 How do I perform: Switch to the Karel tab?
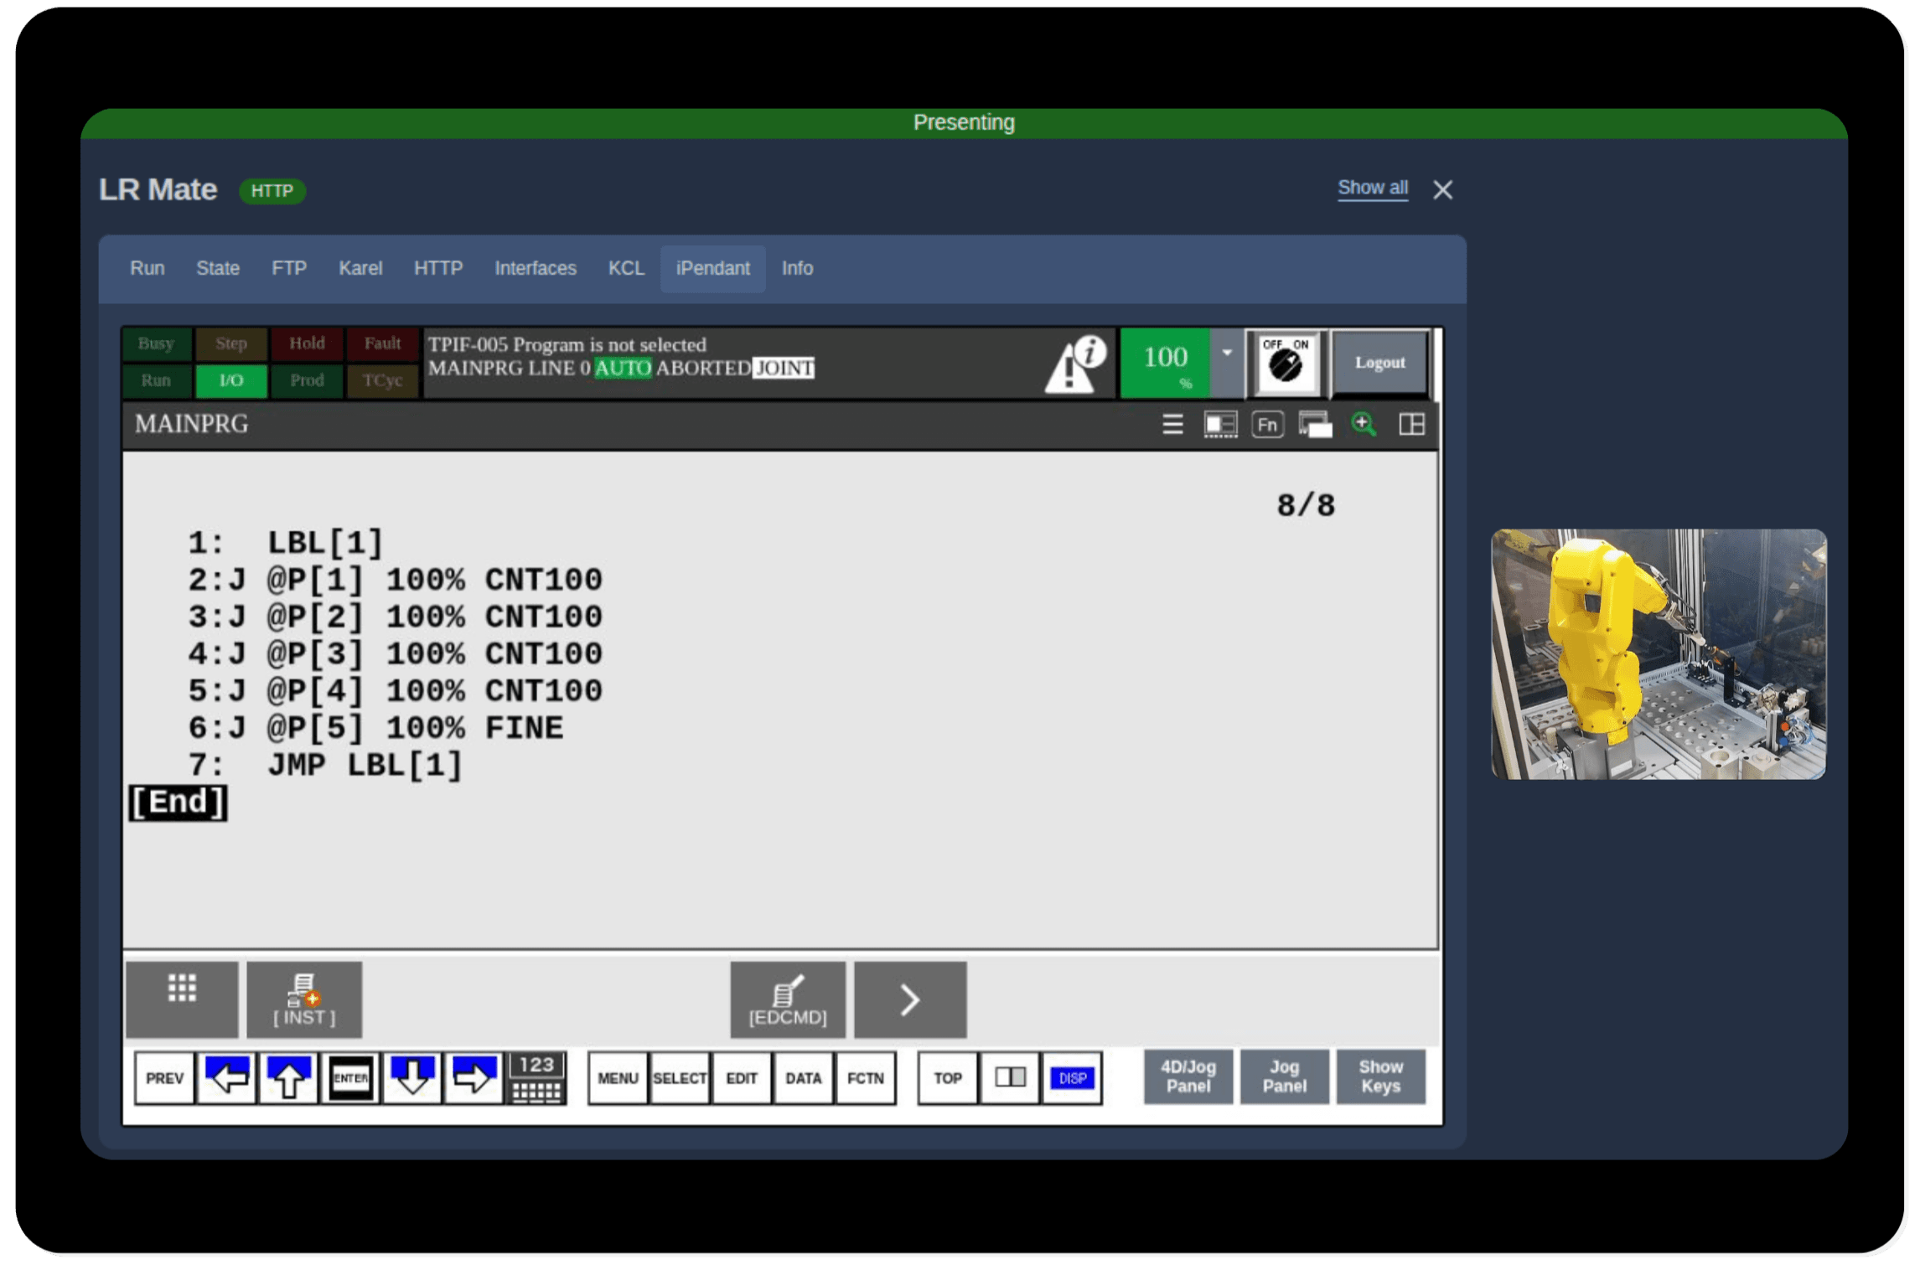pos(360,268)
